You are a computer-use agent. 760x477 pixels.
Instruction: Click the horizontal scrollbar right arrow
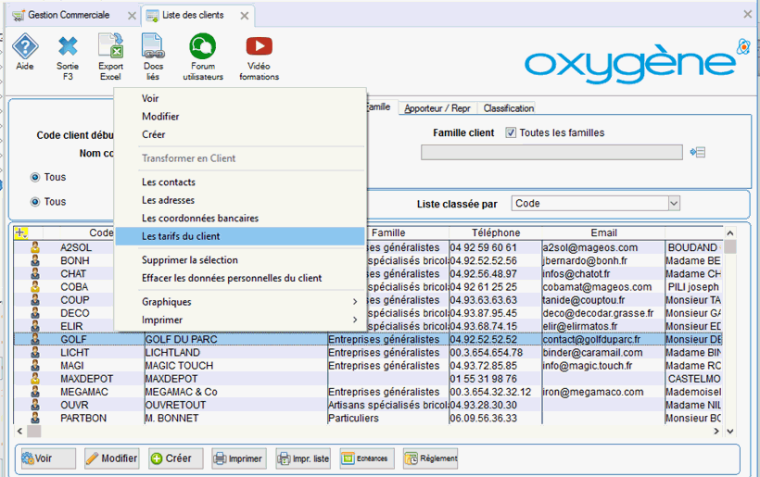(x=716, y=431)
